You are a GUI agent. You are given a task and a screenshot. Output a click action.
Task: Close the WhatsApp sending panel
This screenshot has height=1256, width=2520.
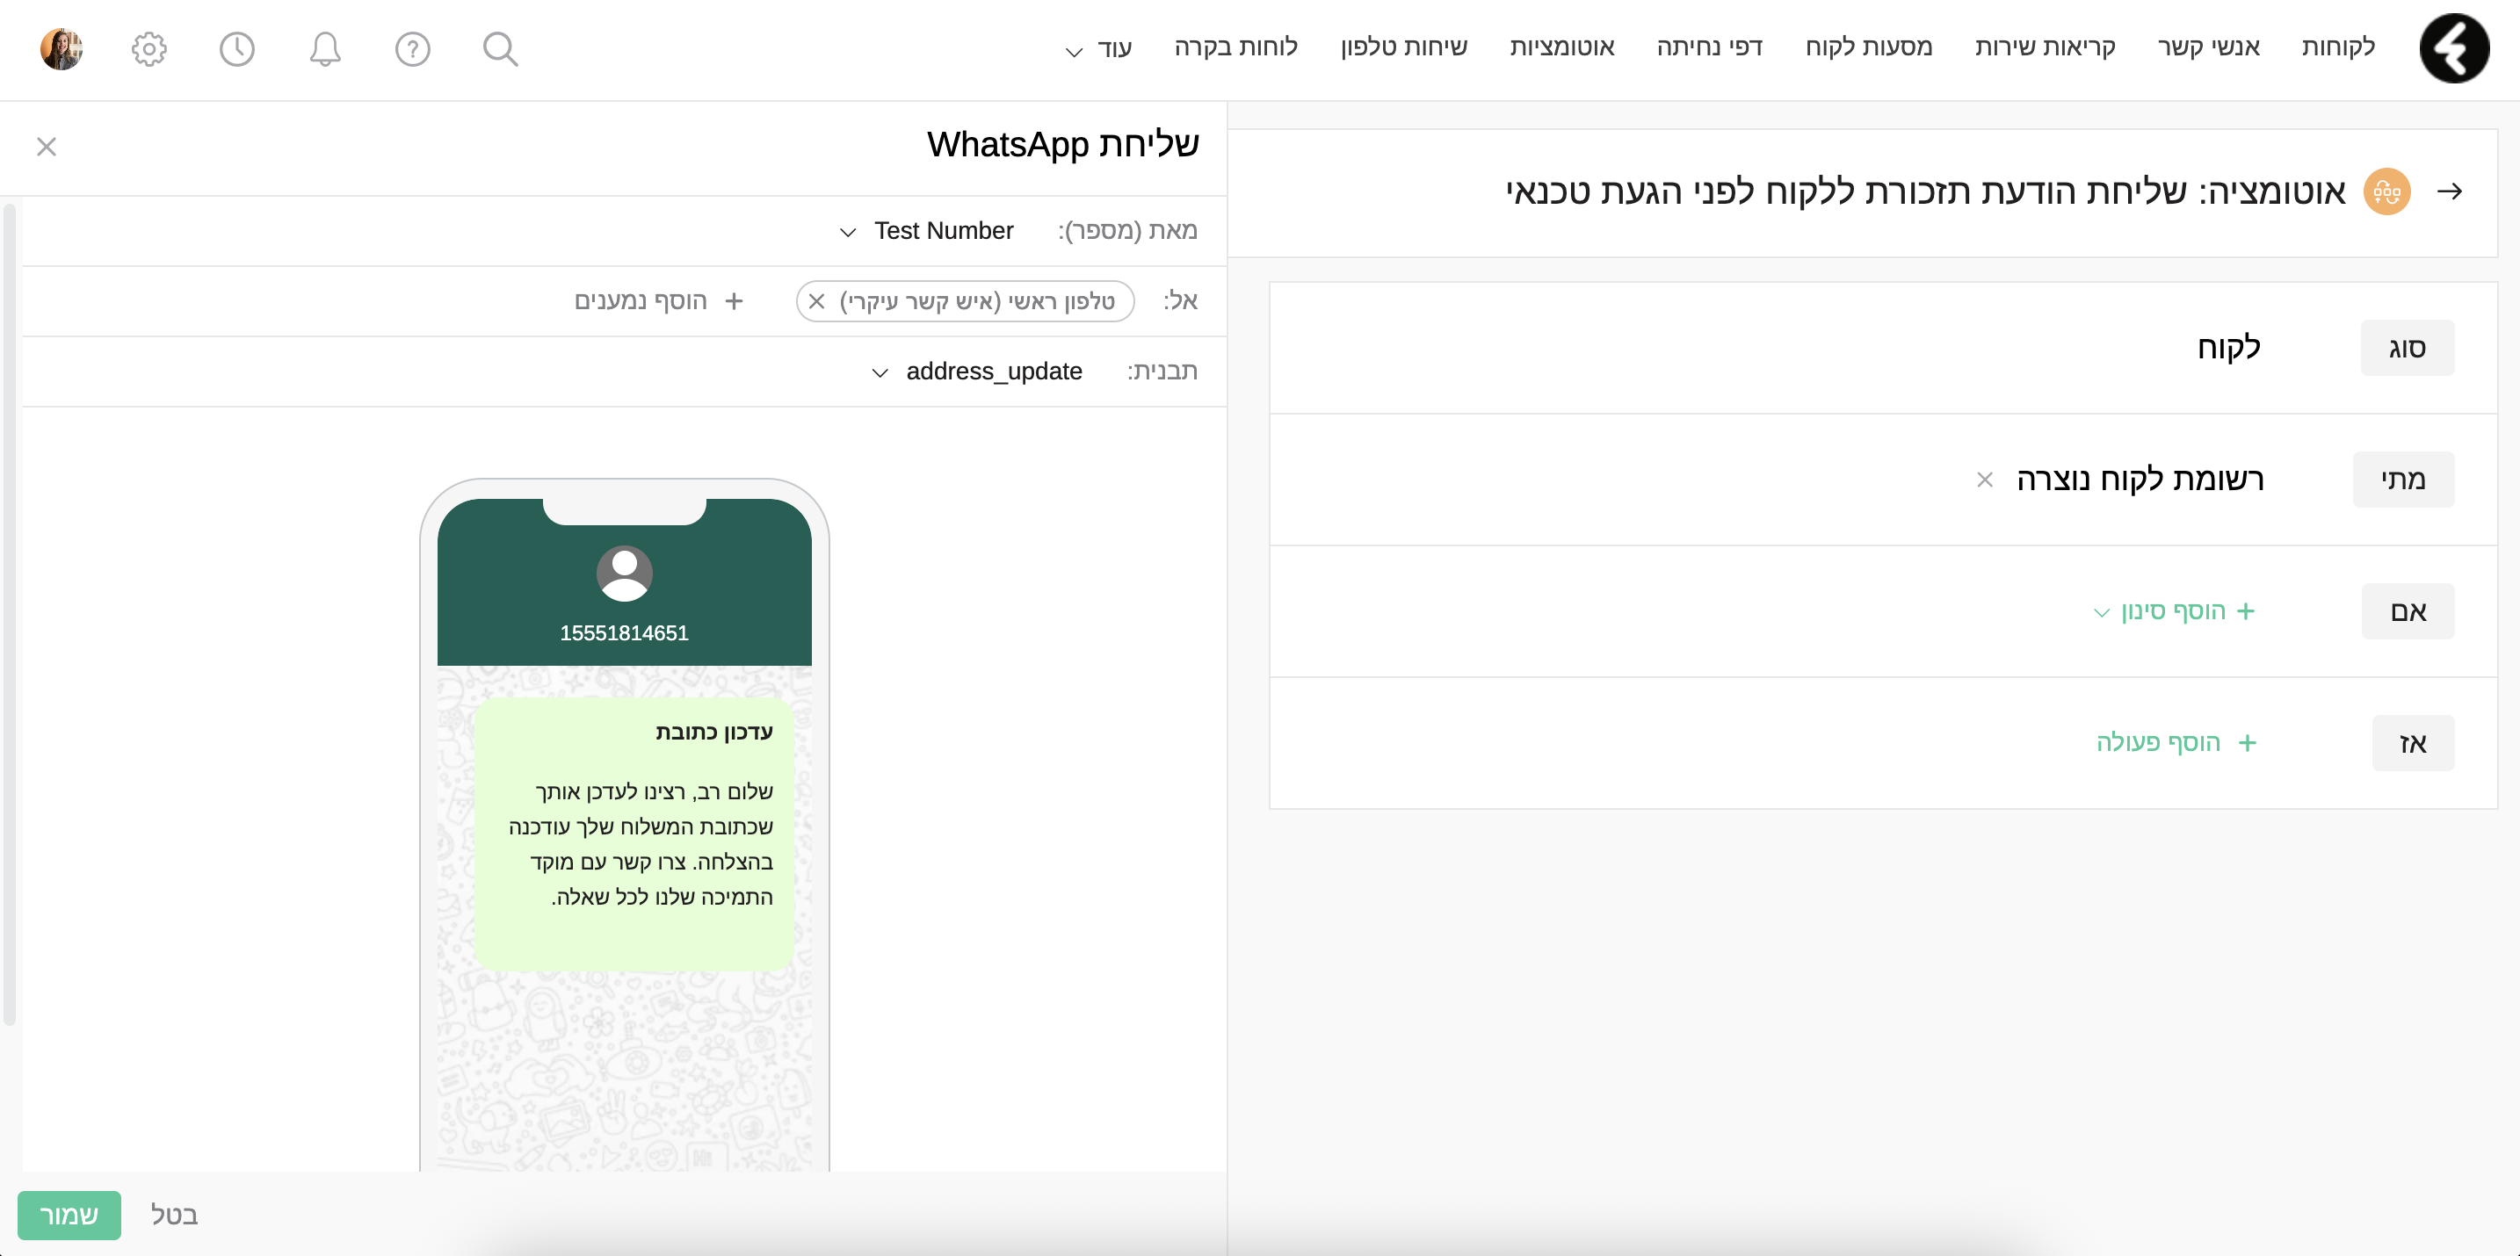point(46,147)
